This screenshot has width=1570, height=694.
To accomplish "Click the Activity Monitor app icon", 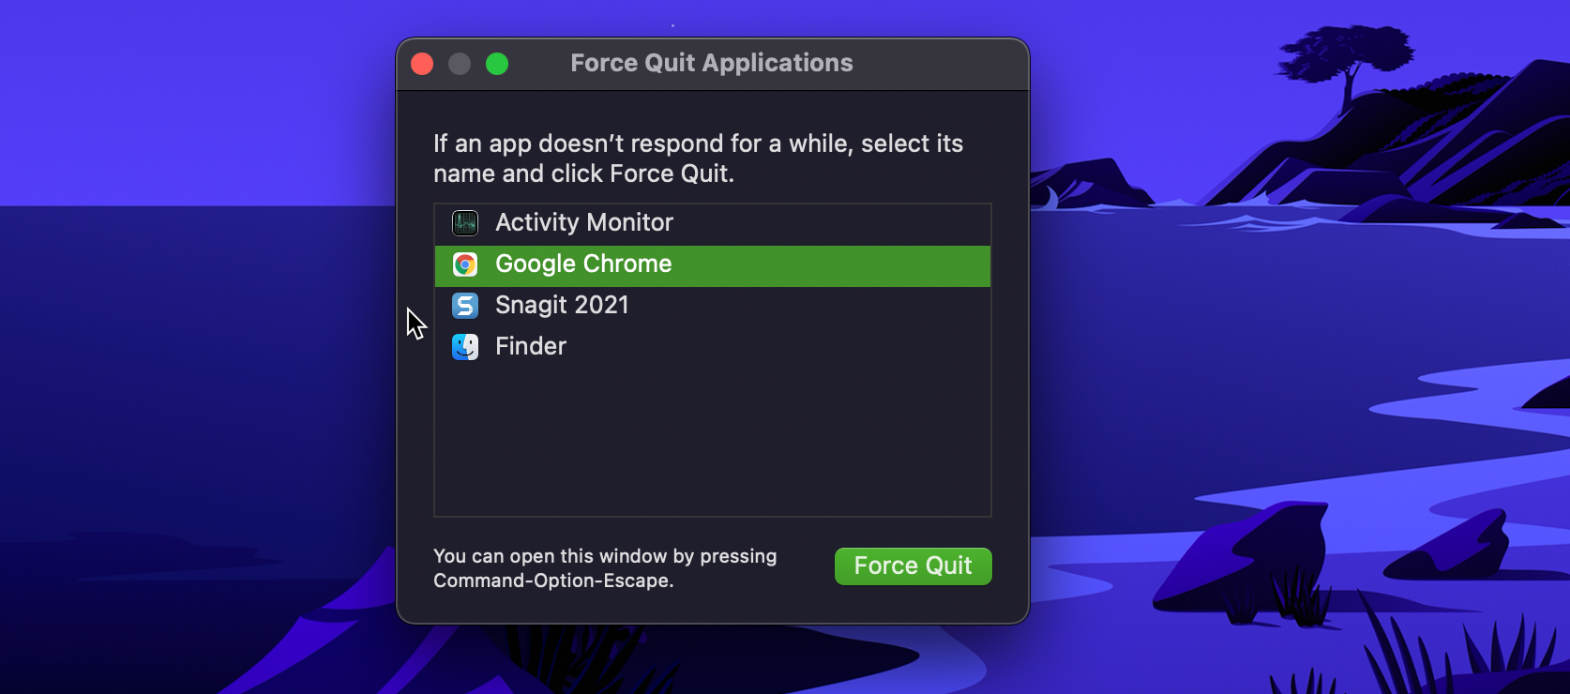I will coord(464,222).
